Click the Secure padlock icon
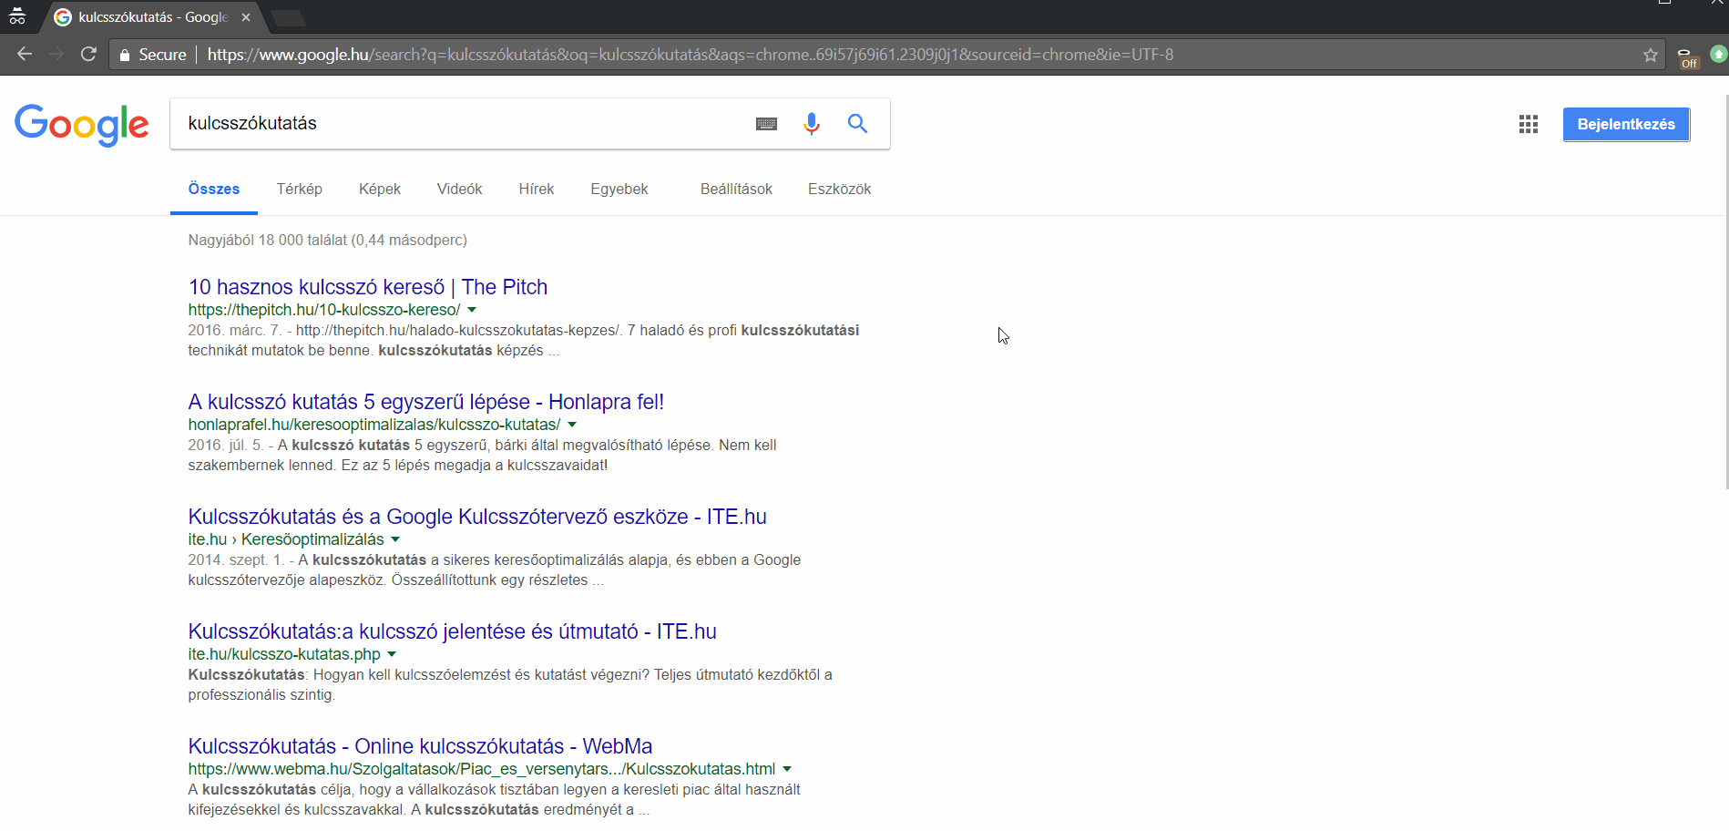Screen dimensions: 1729x831 pyautogui.click(x=125, y=55)
